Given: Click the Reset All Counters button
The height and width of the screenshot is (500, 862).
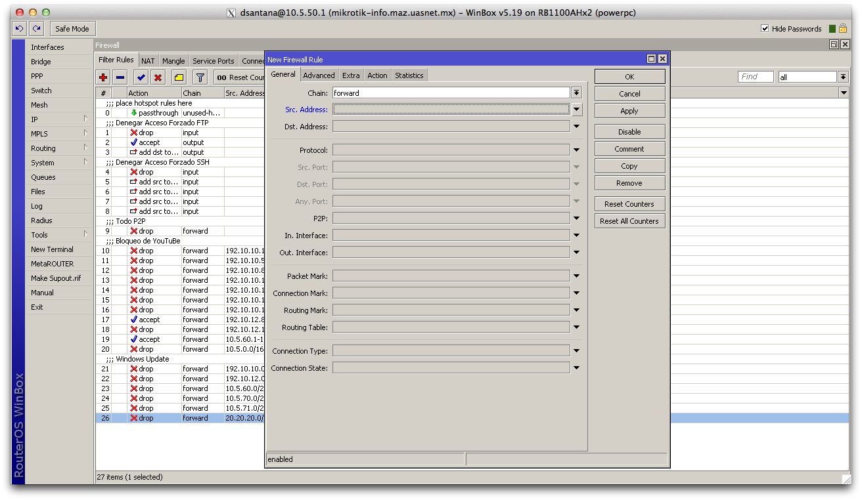Looking at the screenshot, I should [x=629, y=221].
